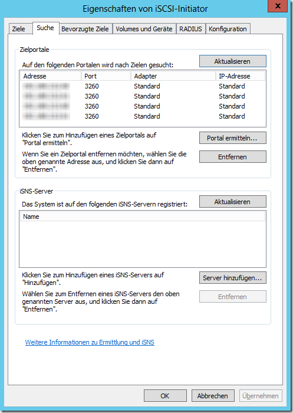Open the Bevorzugte Ziele tab

tap(85, 29)
